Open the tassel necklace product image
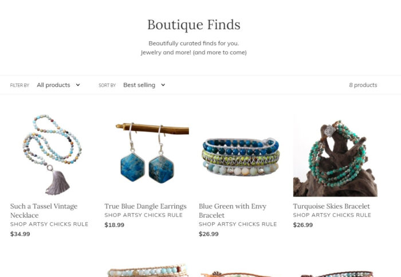Screen dimensions: 401x277 click(x=52, y=155)
